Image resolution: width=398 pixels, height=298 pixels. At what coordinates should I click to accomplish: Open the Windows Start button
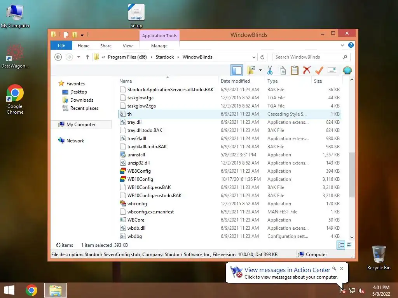point(9,290)
